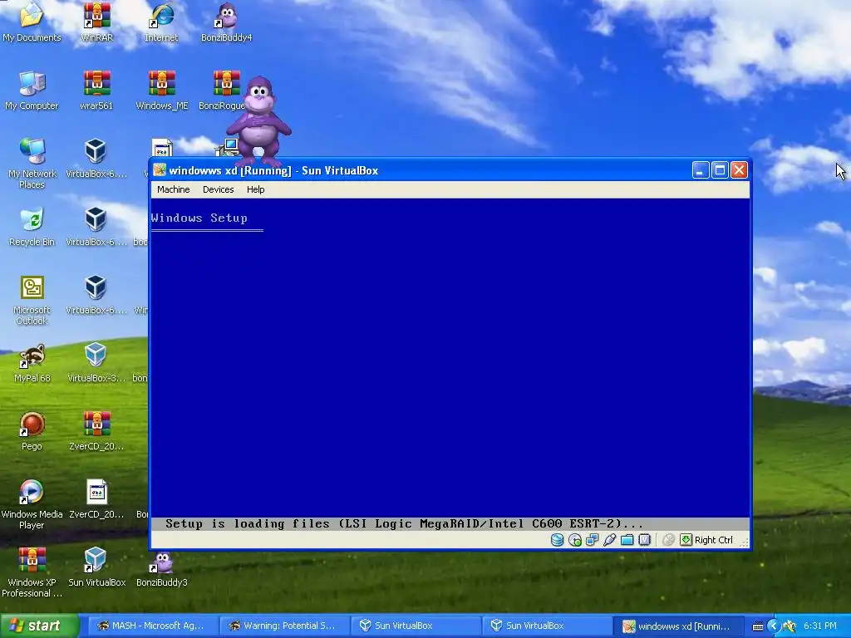Click the 6:31 PM taskbar clock

[x=819, y=626]
